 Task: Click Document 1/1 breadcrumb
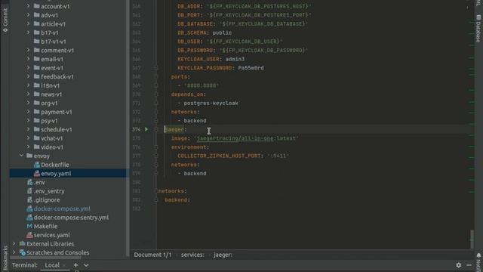click(152, 255)
